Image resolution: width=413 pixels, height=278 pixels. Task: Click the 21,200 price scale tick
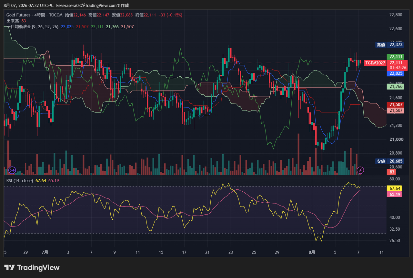(396, 125)
